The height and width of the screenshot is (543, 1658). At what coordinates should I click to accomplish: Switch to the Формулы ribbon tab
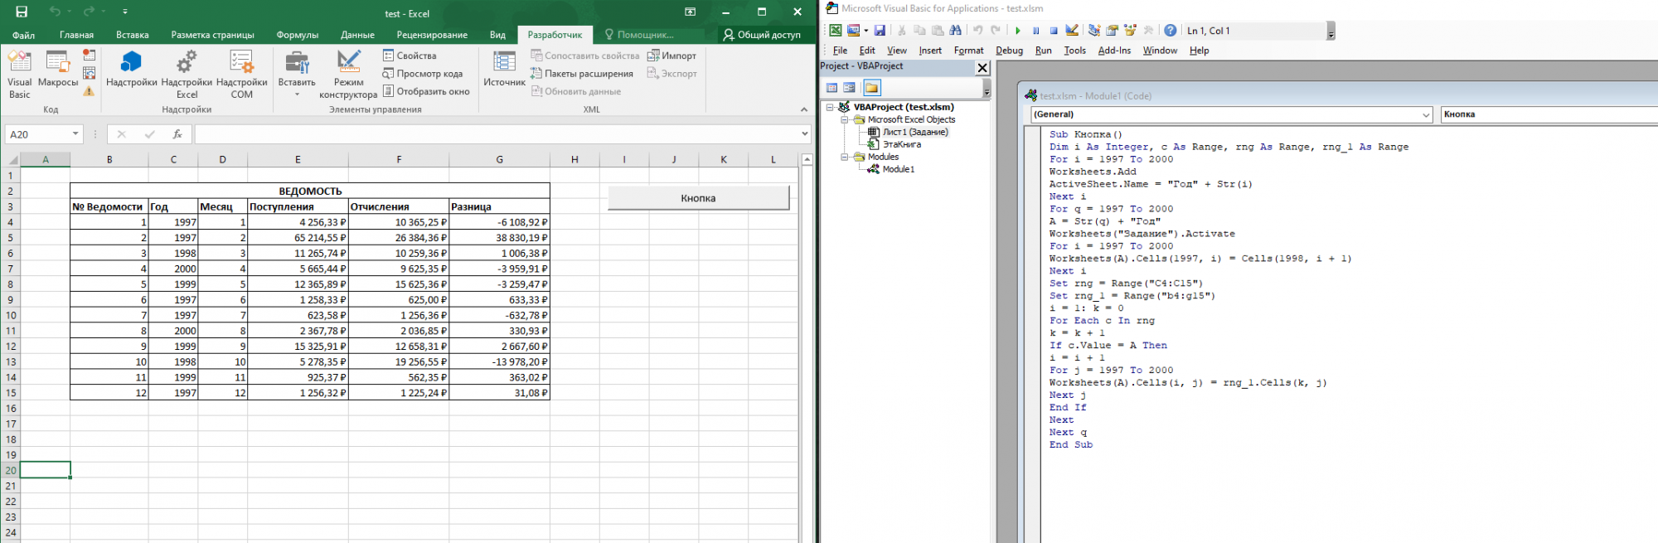297,35
